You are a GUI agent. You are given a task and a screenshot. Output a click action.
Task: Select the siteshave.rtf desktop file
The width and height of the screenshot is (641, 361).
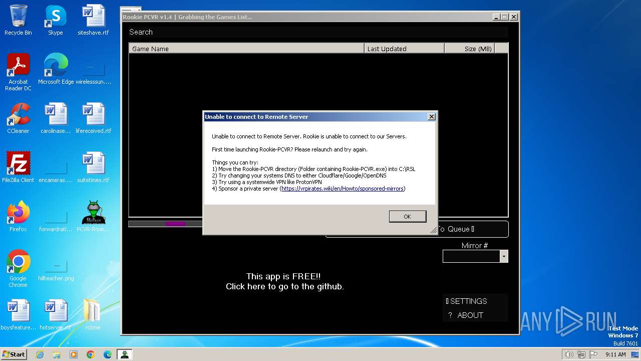[93, 20]
